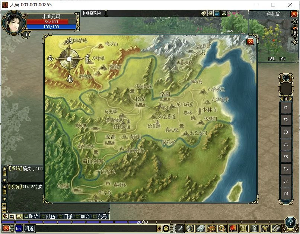Toggle the En input language button
The image size is (300, 234).
coord(18,228)
